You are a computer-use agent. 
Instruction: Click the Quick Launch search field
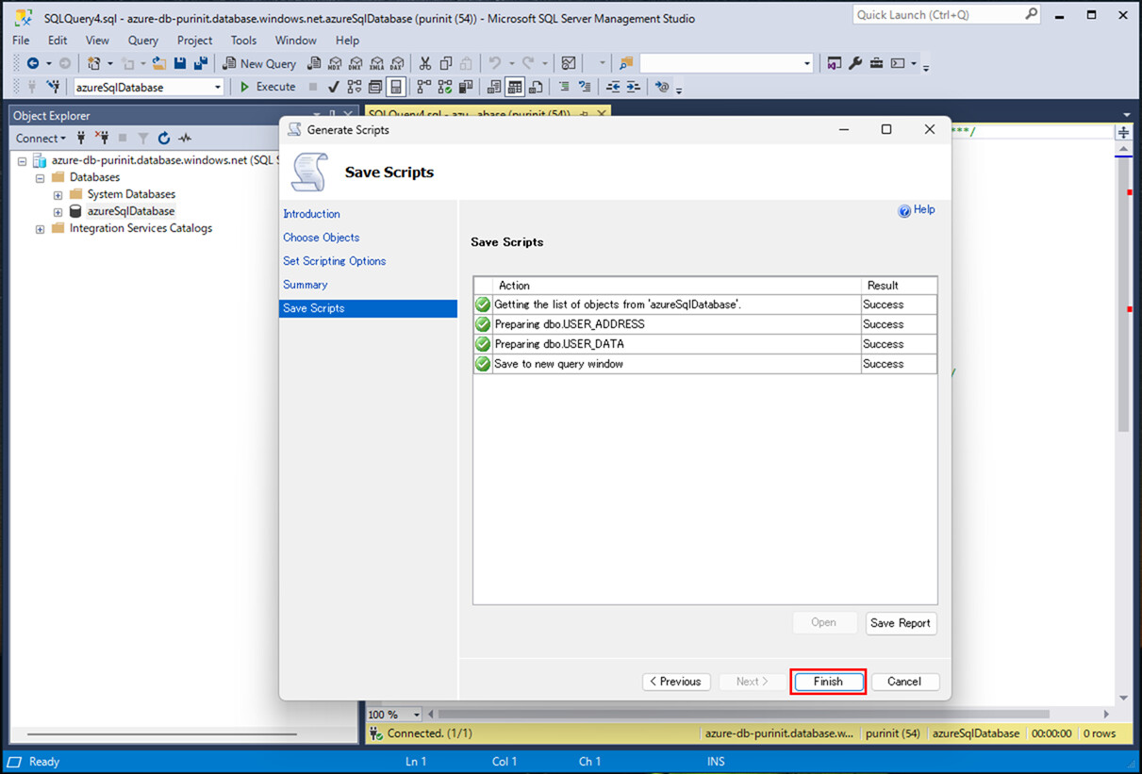point(936,15)
